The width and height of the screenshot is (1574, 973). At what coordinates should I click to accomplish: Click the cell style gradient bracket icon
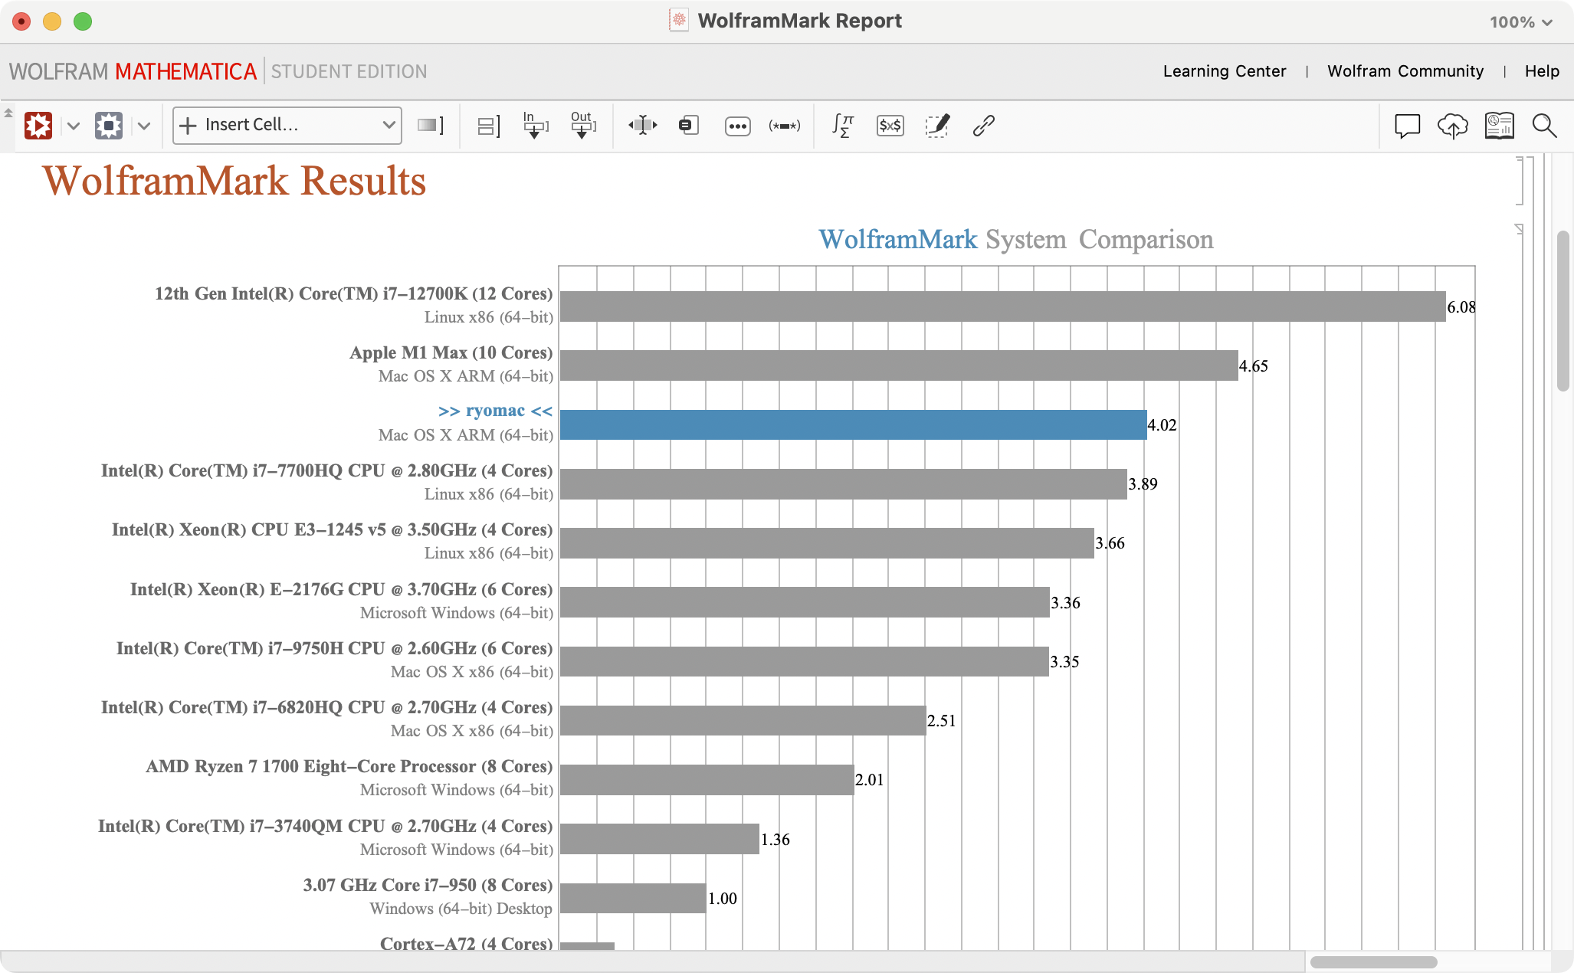click(431, 125)
